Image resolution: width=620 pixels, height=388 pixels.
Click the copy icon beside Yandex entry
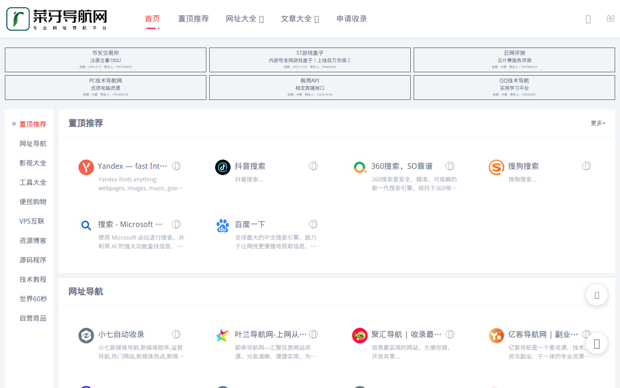click(x=176, y=165)
